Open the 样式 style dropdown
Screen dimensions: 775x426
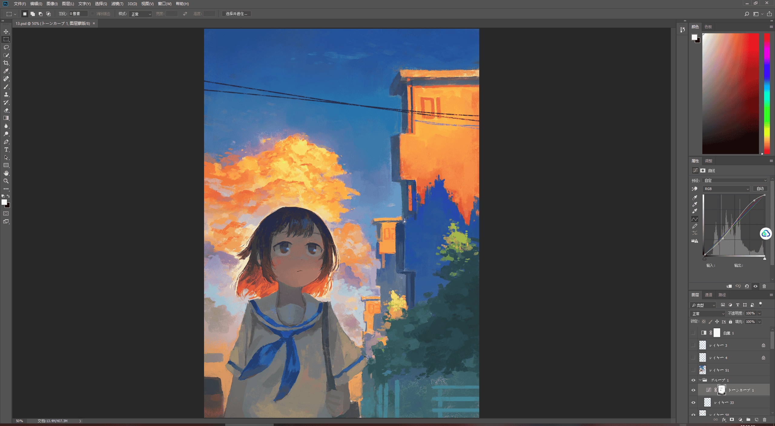pos(140,14)
